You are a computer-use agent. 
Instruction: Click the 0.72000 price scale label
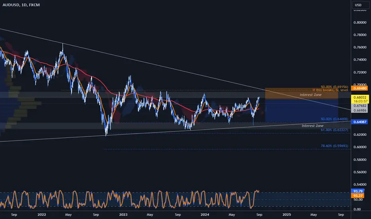[x=360, y=72]
